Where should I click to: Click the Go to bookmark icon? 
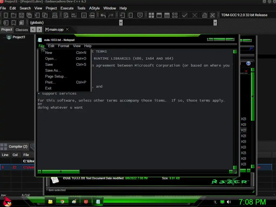coord(21,23)
